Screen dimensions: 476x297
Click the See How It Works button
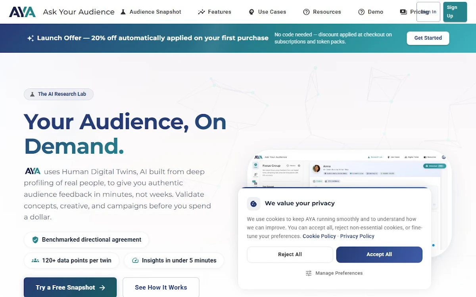(x=161, y=287)
